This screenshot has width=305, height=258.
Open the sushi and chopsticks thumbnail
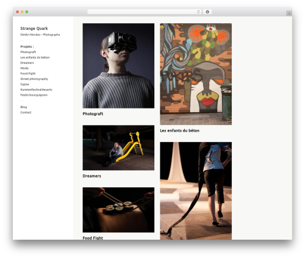tap(118, 210)
